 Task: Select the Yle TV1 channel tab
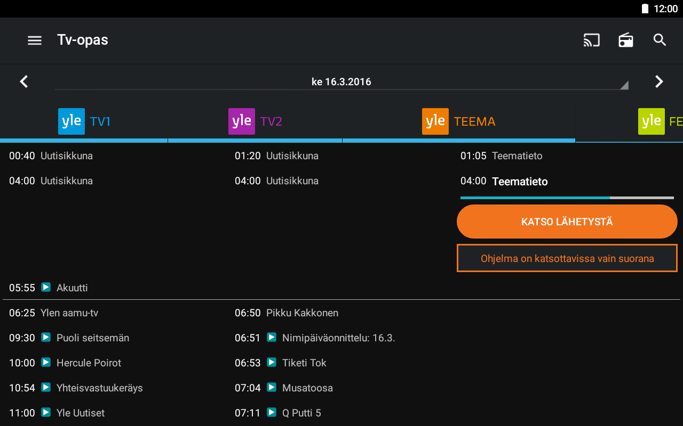(84, 121)
